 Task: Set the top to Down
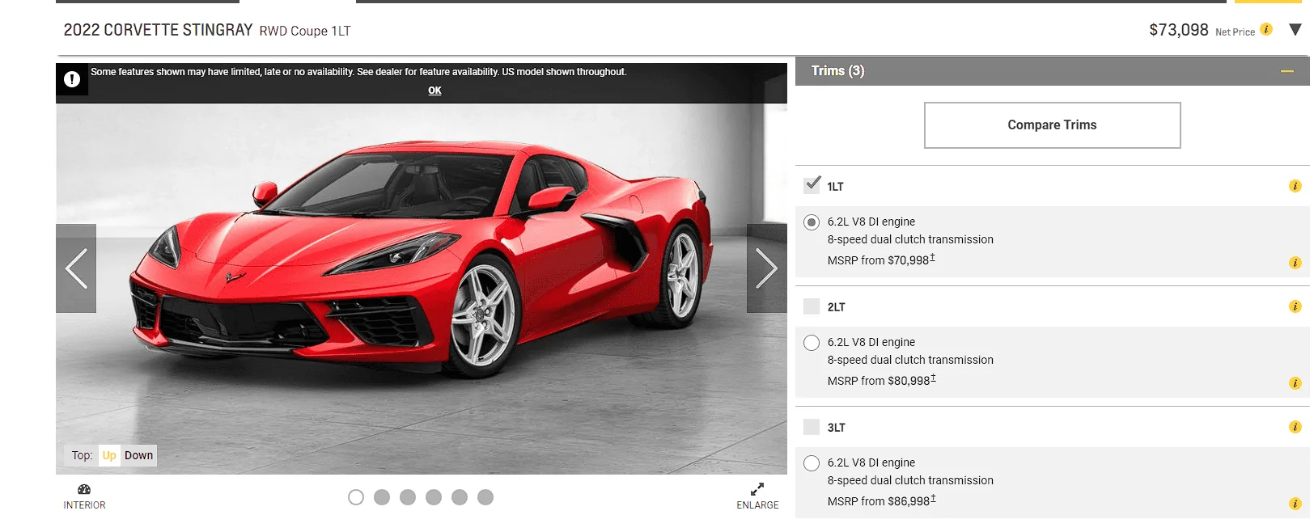point(138,455)
